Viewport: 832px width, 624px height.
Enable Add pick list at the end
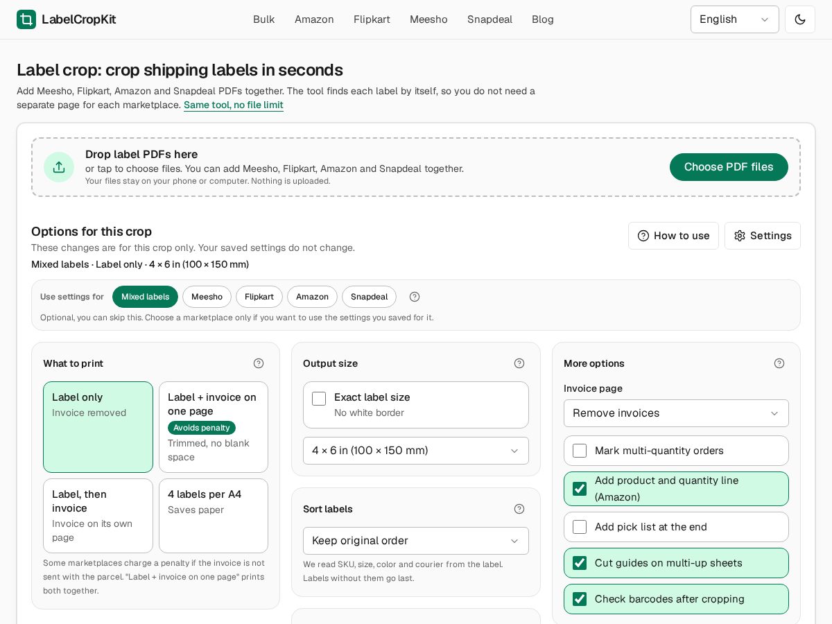pyautogui.click(x=580, y=527)
